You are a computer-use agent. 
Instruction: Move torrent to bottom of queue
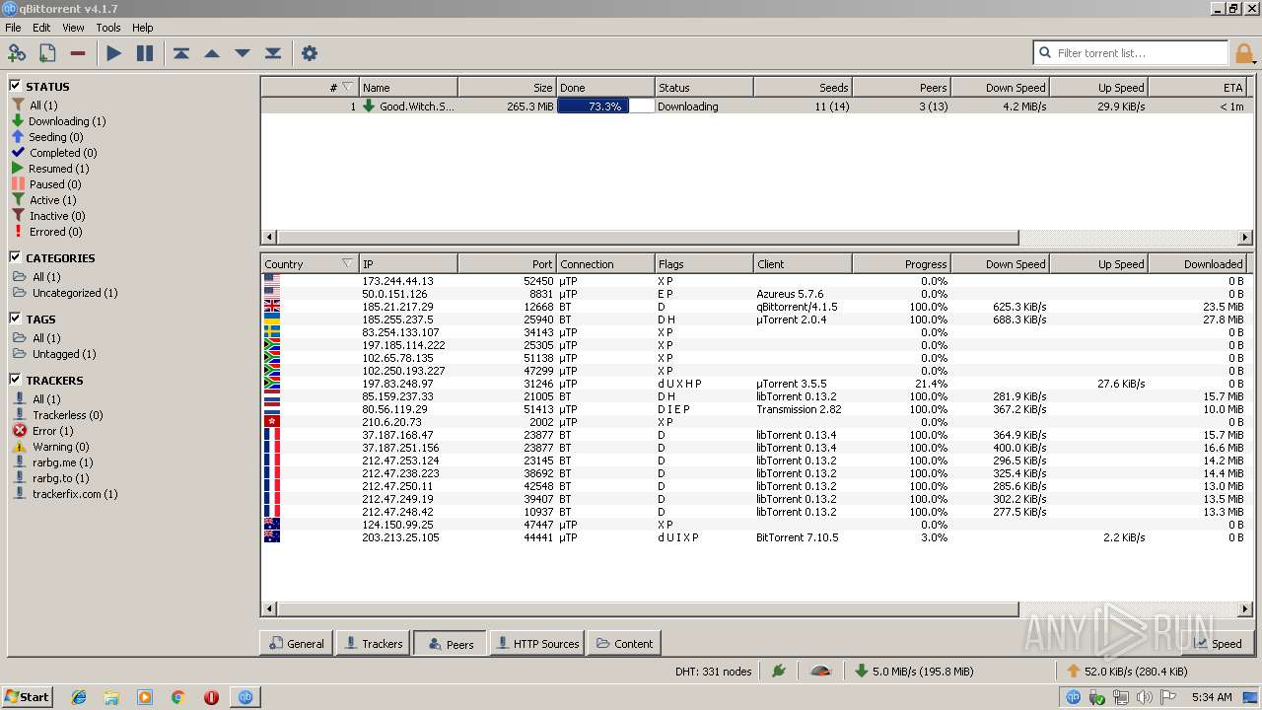pos(273,53)
